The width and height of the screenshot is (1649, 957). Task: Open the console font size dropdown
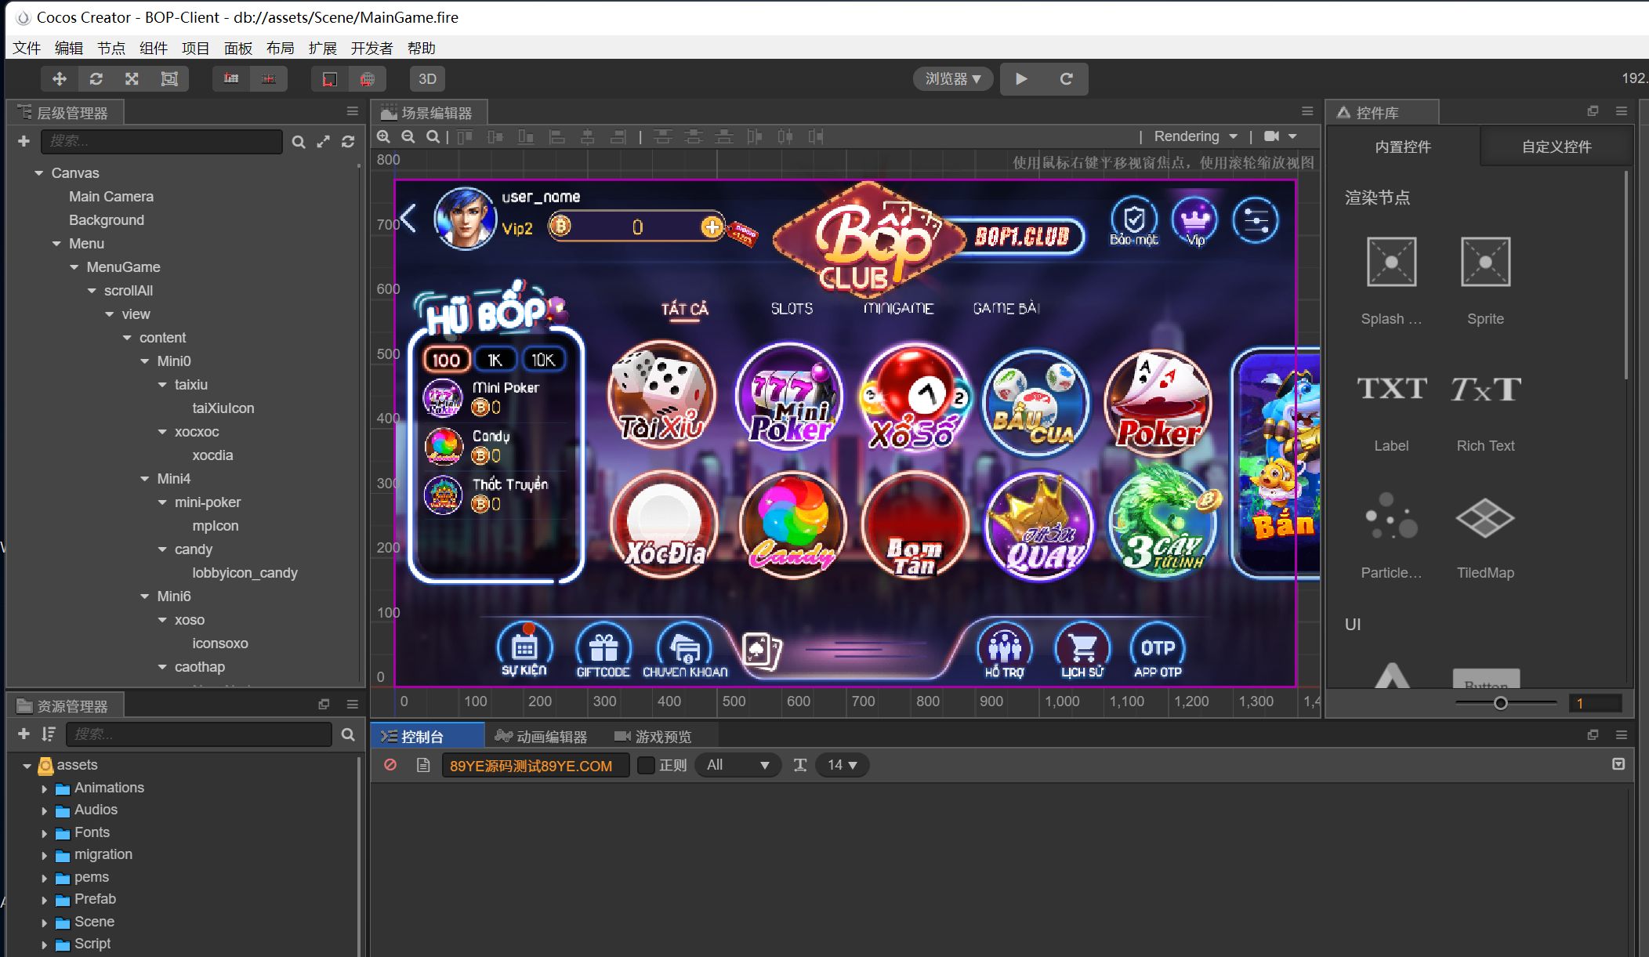coord(843,765)
